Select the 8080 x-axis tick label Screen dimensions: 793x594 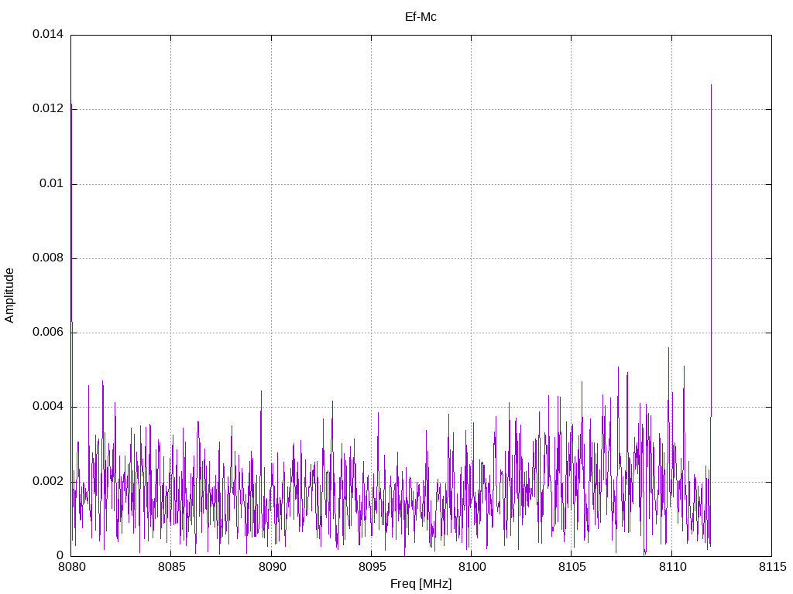click(x=70, y=566)
